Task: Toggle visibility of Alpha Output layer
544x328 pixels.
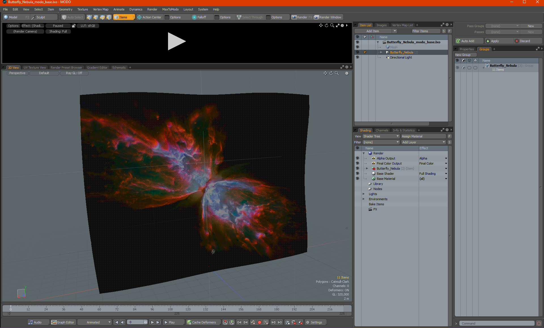Action: coord(357,158)
